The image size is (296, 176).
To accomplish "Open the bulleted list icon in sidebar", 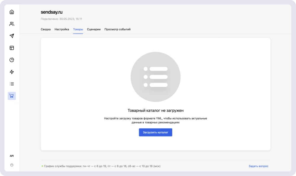I will click(12, 84).
